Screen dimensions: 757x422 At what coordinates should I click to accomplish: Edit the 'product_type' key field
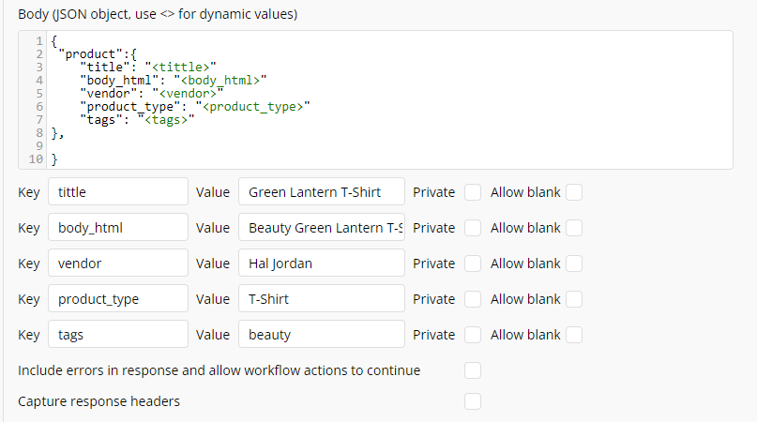[x=118, y=299]
